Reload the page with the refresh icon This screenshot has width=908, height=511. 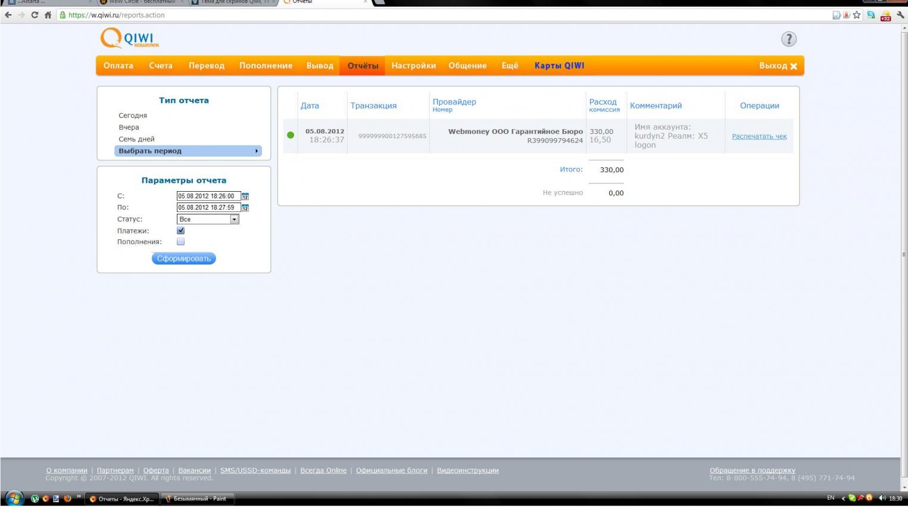click(x=35, y=15)
